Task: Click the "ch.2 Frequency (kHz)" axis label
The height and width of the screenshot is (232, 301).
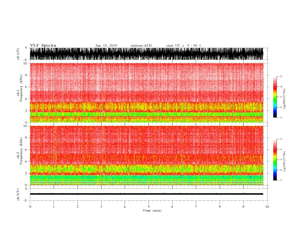Action: [x=19, y=151]
